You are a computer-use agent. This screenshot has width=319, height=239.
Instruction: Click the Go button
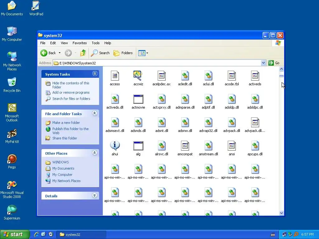274,63
